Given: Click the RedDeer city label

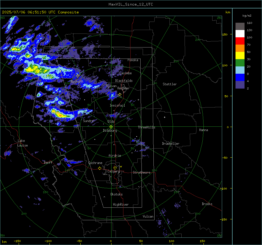Looking at the screenshot, I should [x=123, y=88].
